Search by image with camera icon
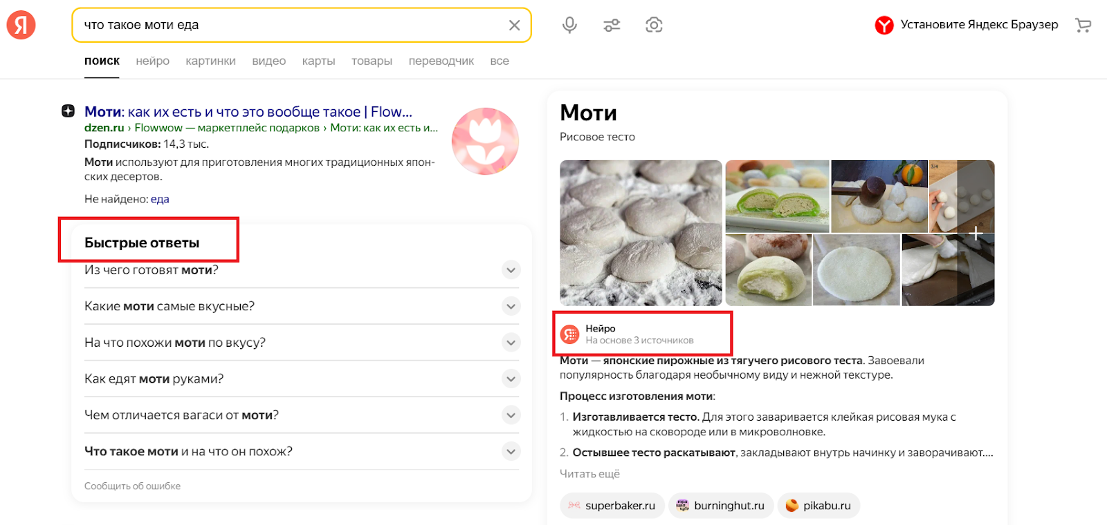The width and height of the screenshot is (1107, 525). (654, 26)
